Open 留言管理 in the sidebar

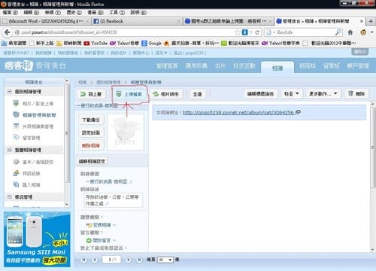(26, 138)
